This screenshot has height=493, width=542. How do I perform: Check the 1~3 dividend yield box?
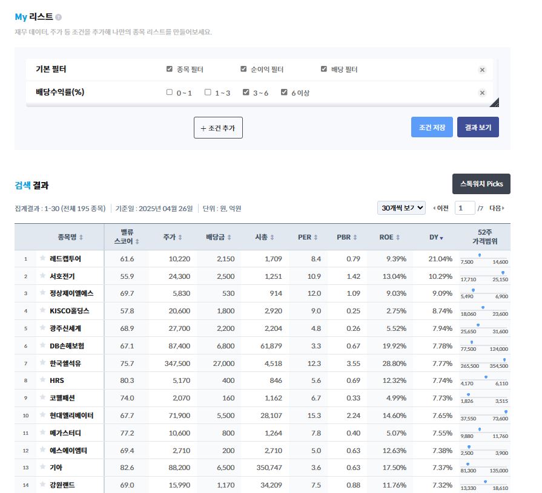208,92
